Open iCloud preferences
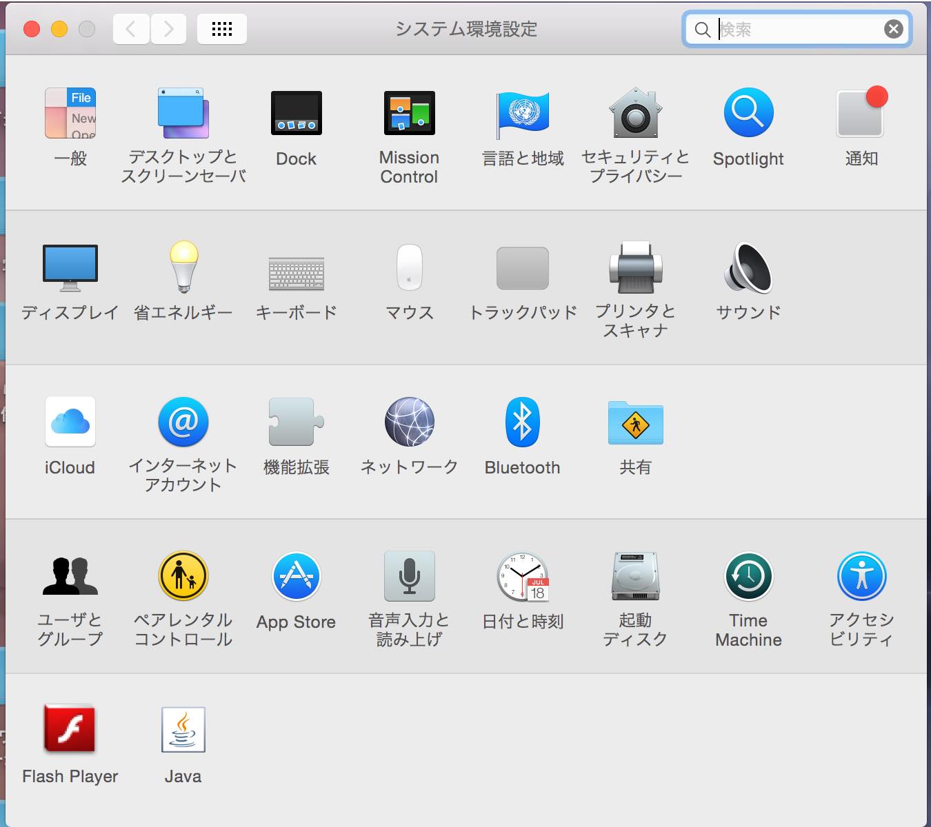This screenshot has width=931, height=827. [70, 422]
